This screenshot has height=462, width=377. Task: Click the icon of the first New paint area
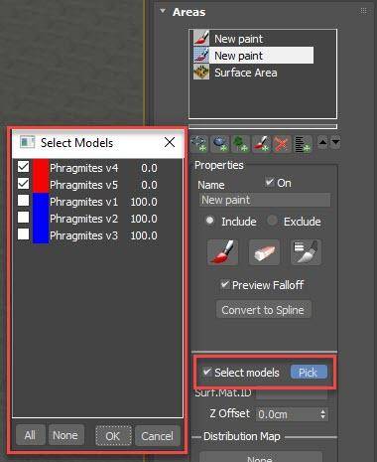click(x=201, y=38)
